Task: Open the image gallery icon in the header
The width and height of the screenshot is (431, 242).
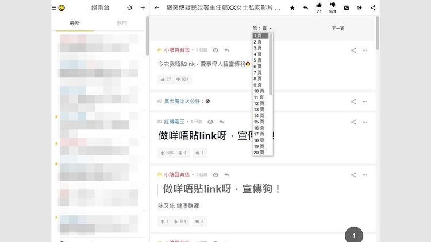Action: click(346, 8)
